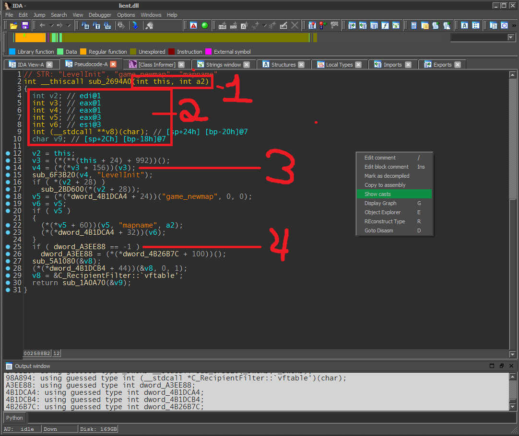Click the X delete toolbar icon
This screenshot has width=519, height=436.
point(295,25)
